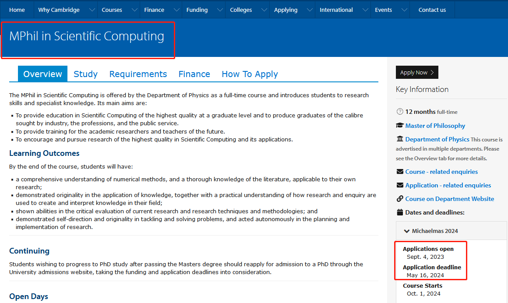This screenshot has width=508, height=303.
Task: Click envelope icon next to Course - related enquiries
Action: [399, 172]
